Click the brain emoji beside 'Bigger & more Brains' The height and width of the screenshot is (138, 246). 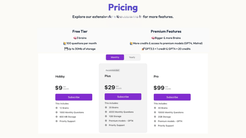153,38
